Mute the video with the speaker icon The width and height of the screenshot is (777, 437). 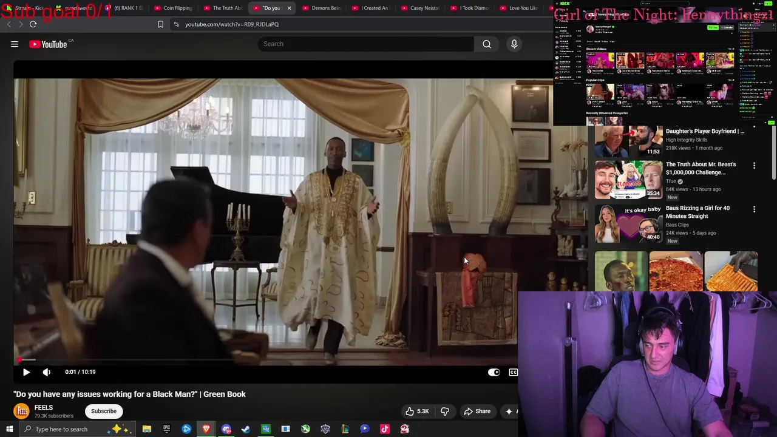[47, 372]
